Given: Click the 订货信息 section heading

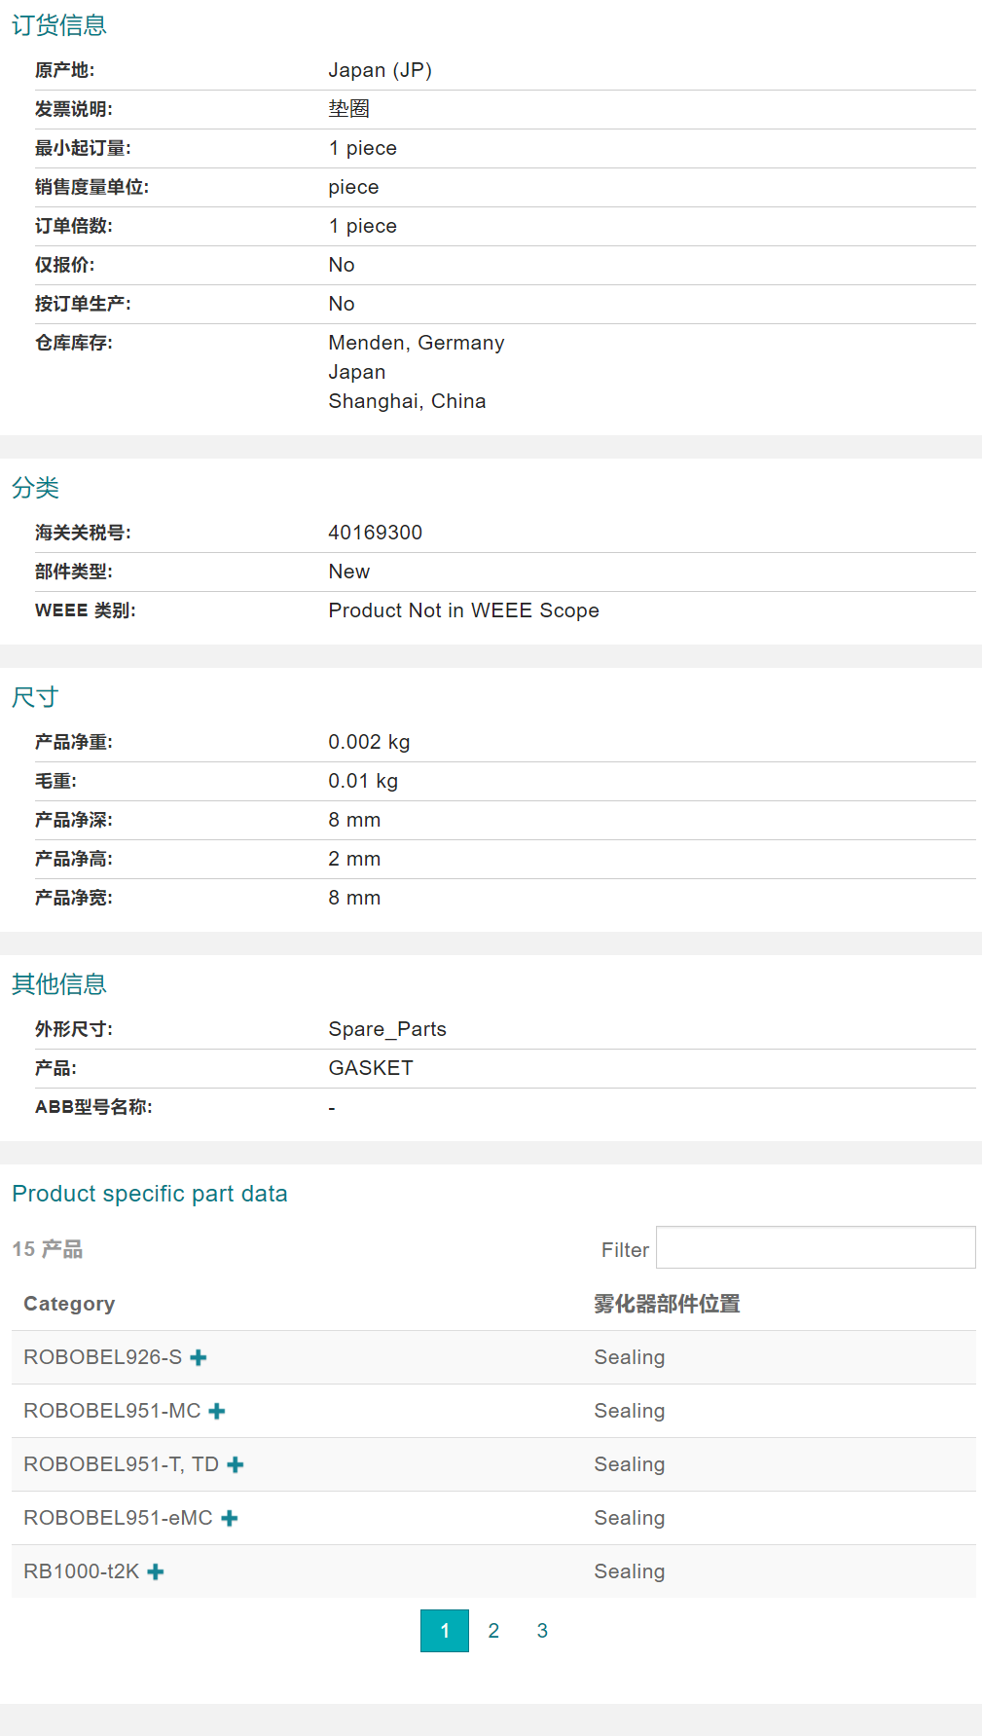Looking at the screenshot, I should 59,25.
